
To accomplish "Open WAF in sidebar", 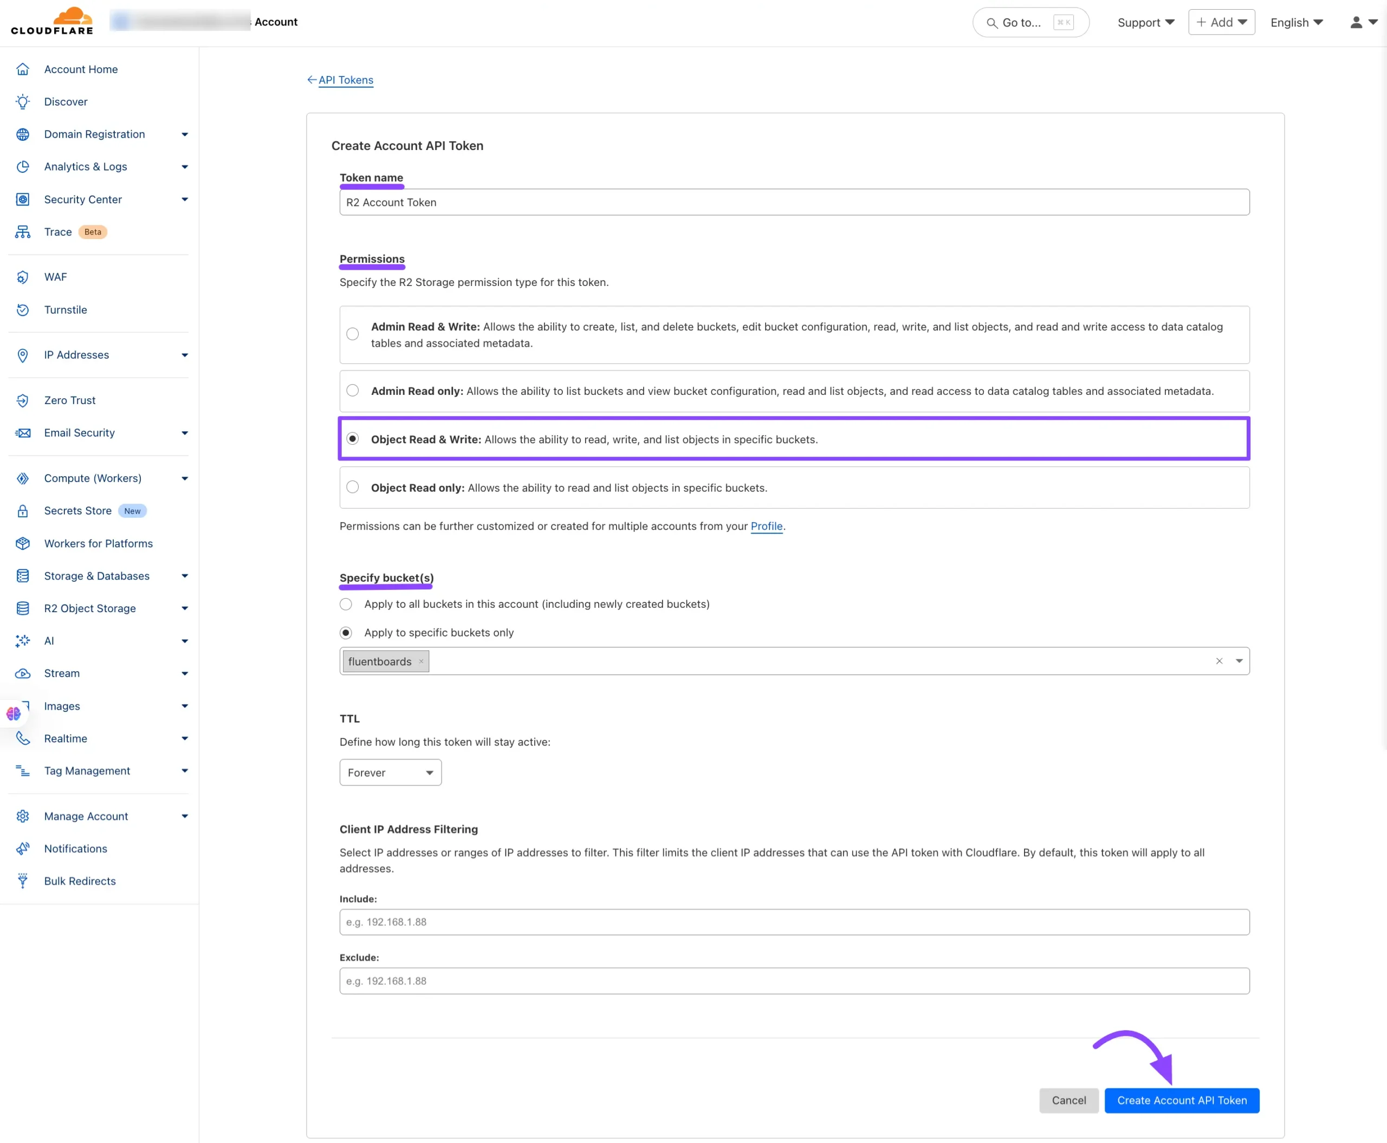I will (55, 277).
